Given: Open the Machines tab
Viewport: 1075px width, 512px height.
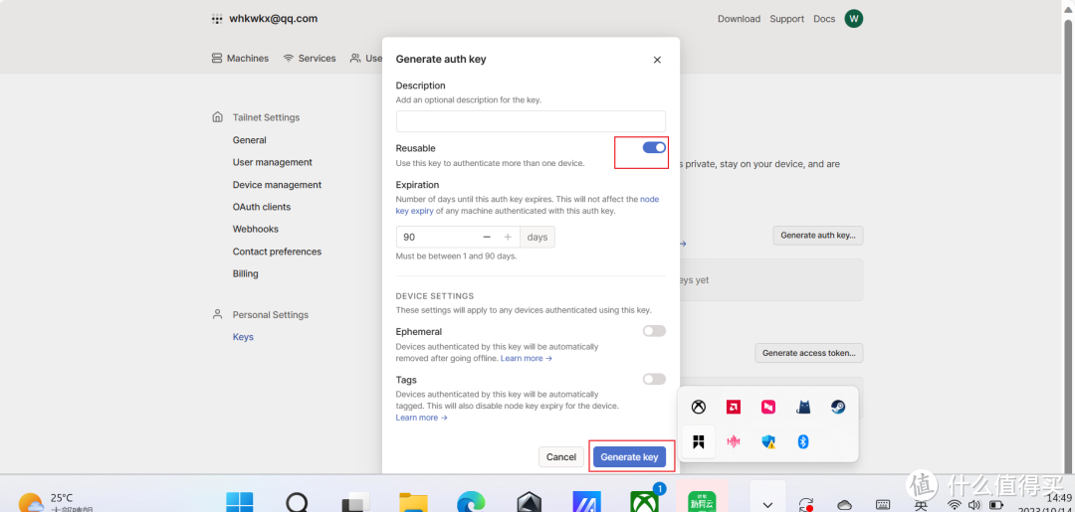Looking at the screenshot, I should [240, 59].
